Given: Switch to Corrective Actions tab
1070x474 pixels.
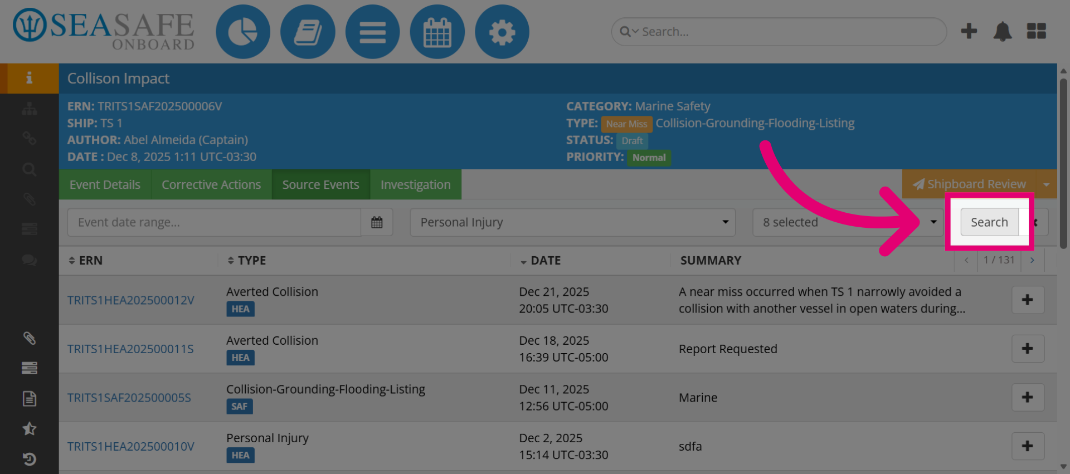Looking at the screenshot, I should click(211, 184).
